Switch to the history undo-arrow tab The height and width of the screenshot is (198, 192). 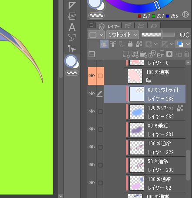coord(141,26)
